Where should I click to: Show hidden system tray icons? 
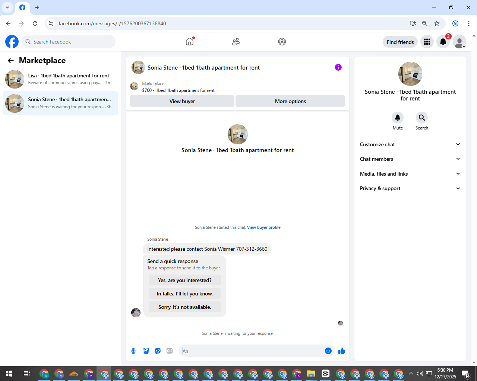(x=411, y=374)
